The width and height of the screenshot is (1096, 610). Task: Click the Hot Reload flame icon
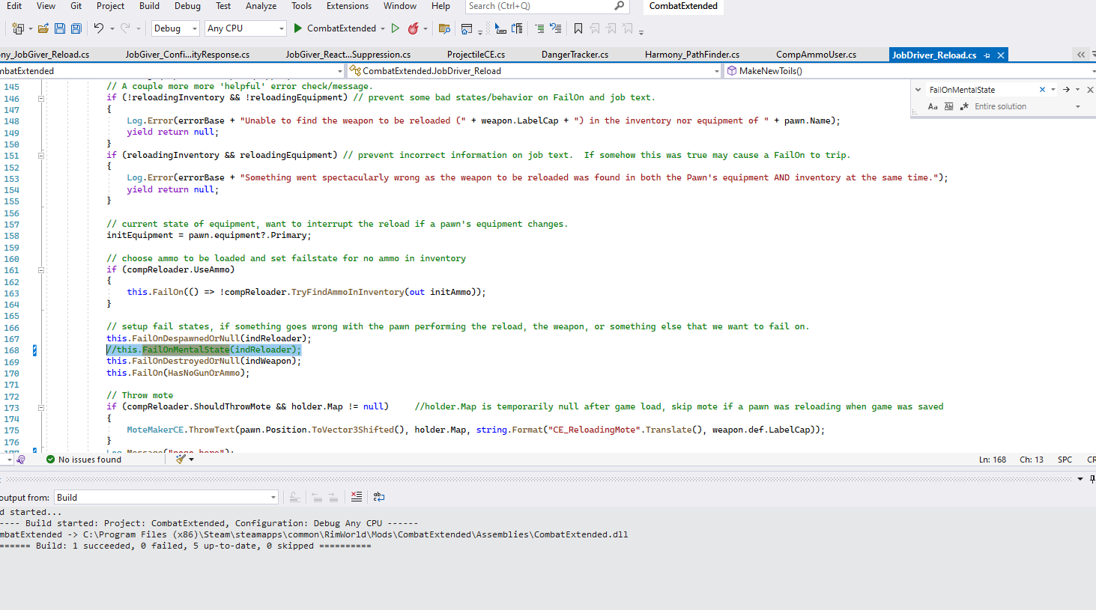414,28
